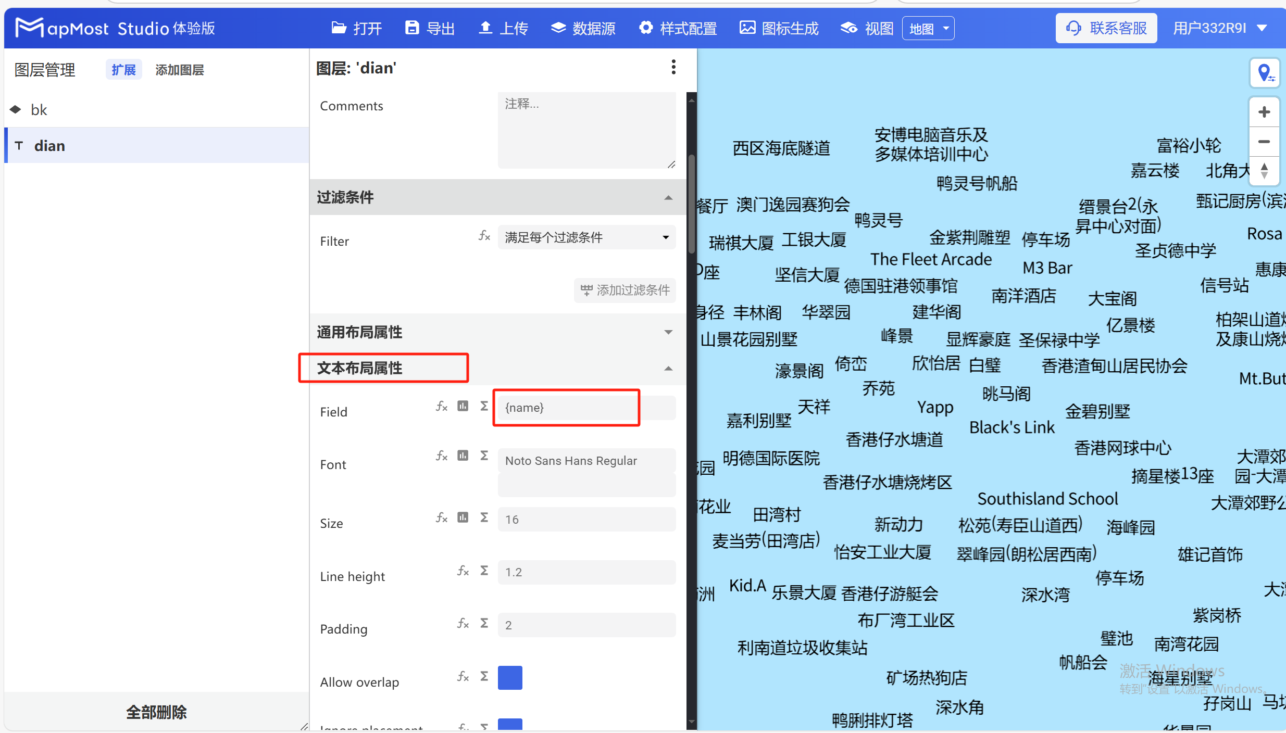Click the 导出 export icon

click(x=428, y=29)
